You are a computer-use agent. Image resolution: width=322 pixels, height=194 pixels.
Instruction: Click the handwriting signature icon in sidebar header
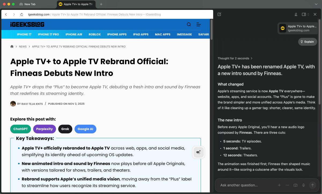pyautogui.click(x=296, y=14)
